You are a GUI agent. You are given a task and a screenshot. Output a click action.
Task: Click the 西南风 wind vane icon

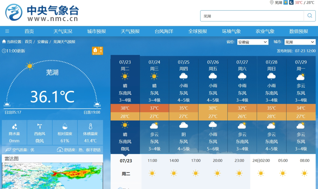(x=39, y=126)
